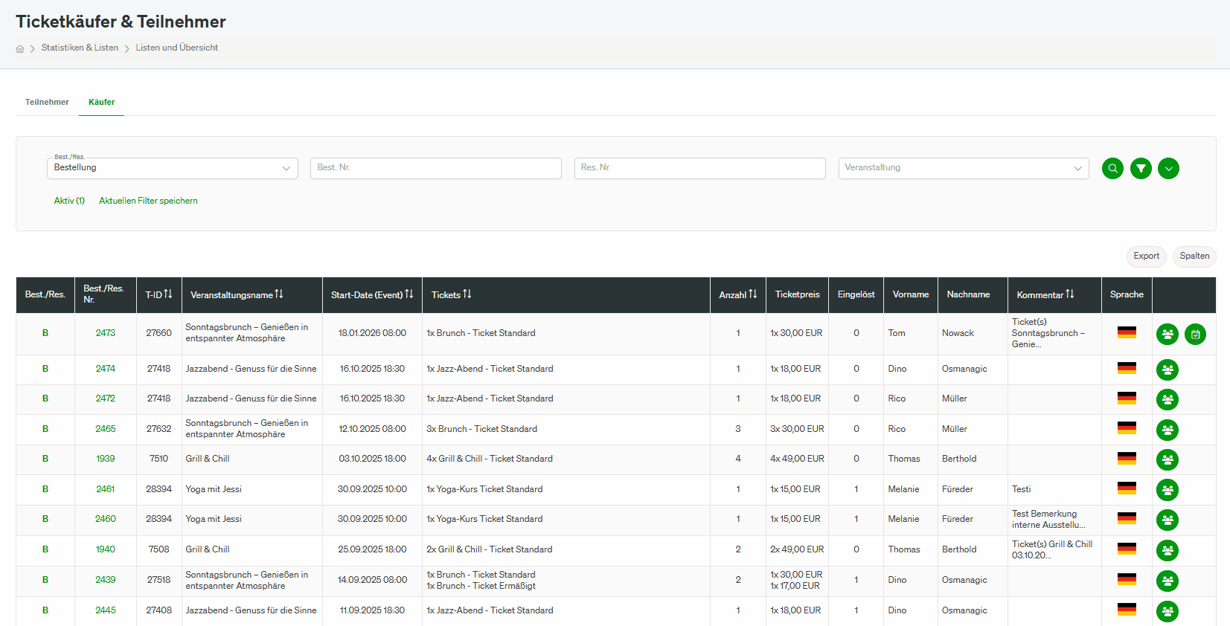Screen dimensions: 1230x626
Task: Open attendees icon for order 2445
Action: [x=1167, y=611]
